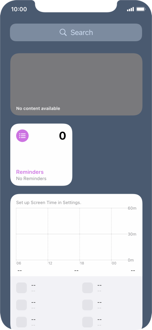
Task: Click the 12 hour marker on chart axis
Action: tap(50, 263)
